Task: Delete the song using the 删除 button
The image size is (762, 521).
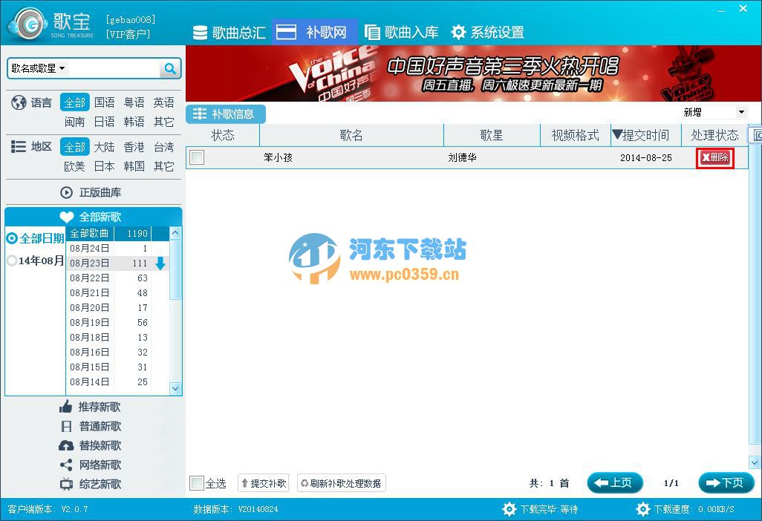Action: (714, 157)
